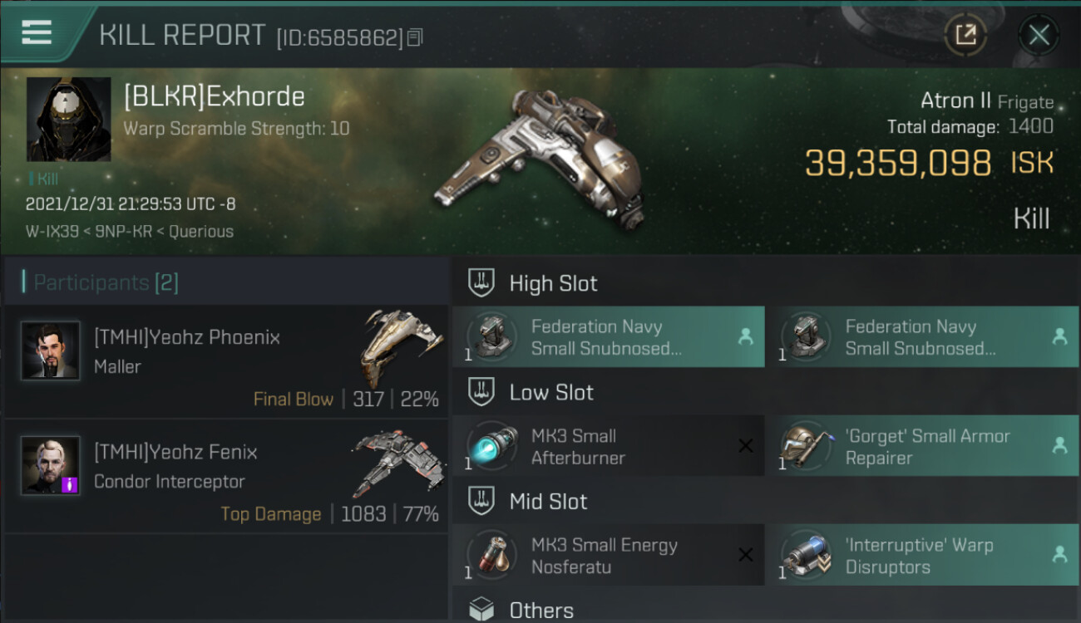Select the MK3 Small Energy Nosferatu
The image size is (1081, 623).
(x=609, y=555)
